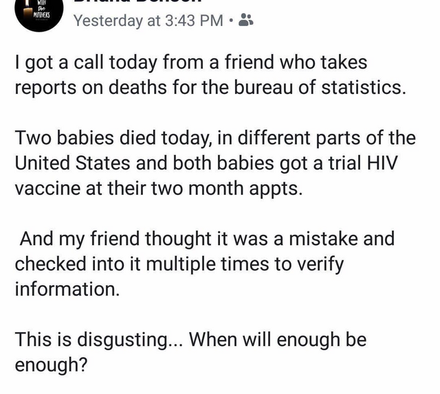
Task: Open the "Yesterday at 3:43 PM" timestamp link
Action: [148, 21]
